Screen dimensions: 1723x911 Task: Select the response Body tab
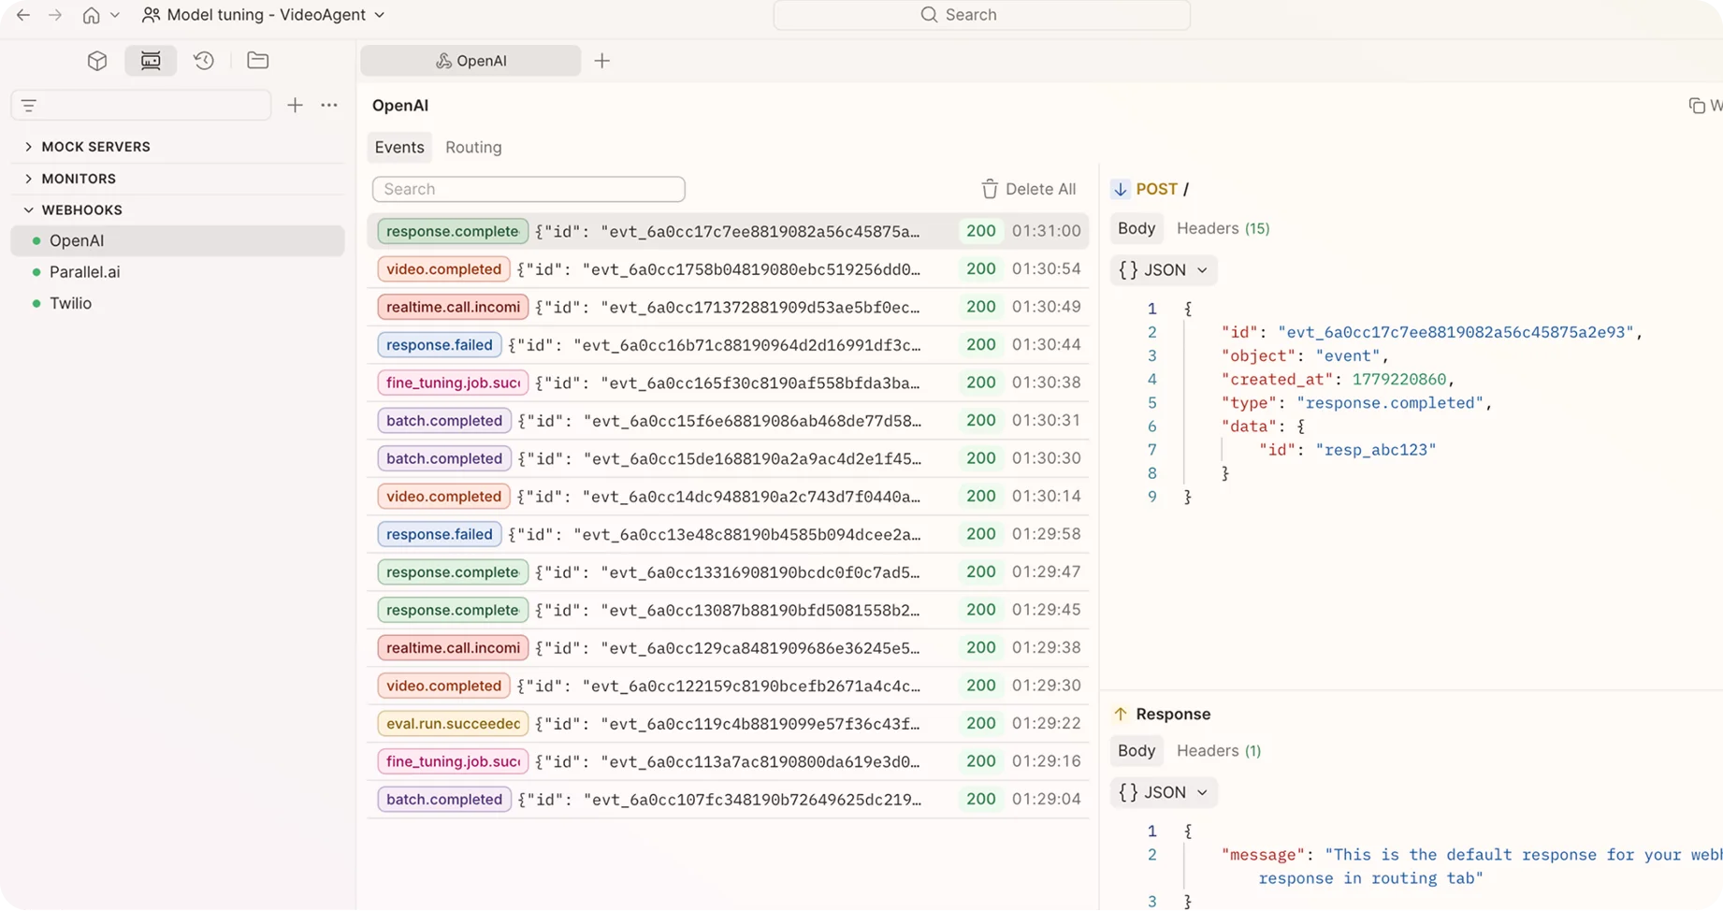pyautogui.click(x=1137, y=751)
